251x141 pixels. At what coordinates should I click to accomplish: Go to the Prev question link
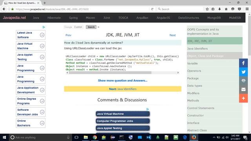point(68,35)
